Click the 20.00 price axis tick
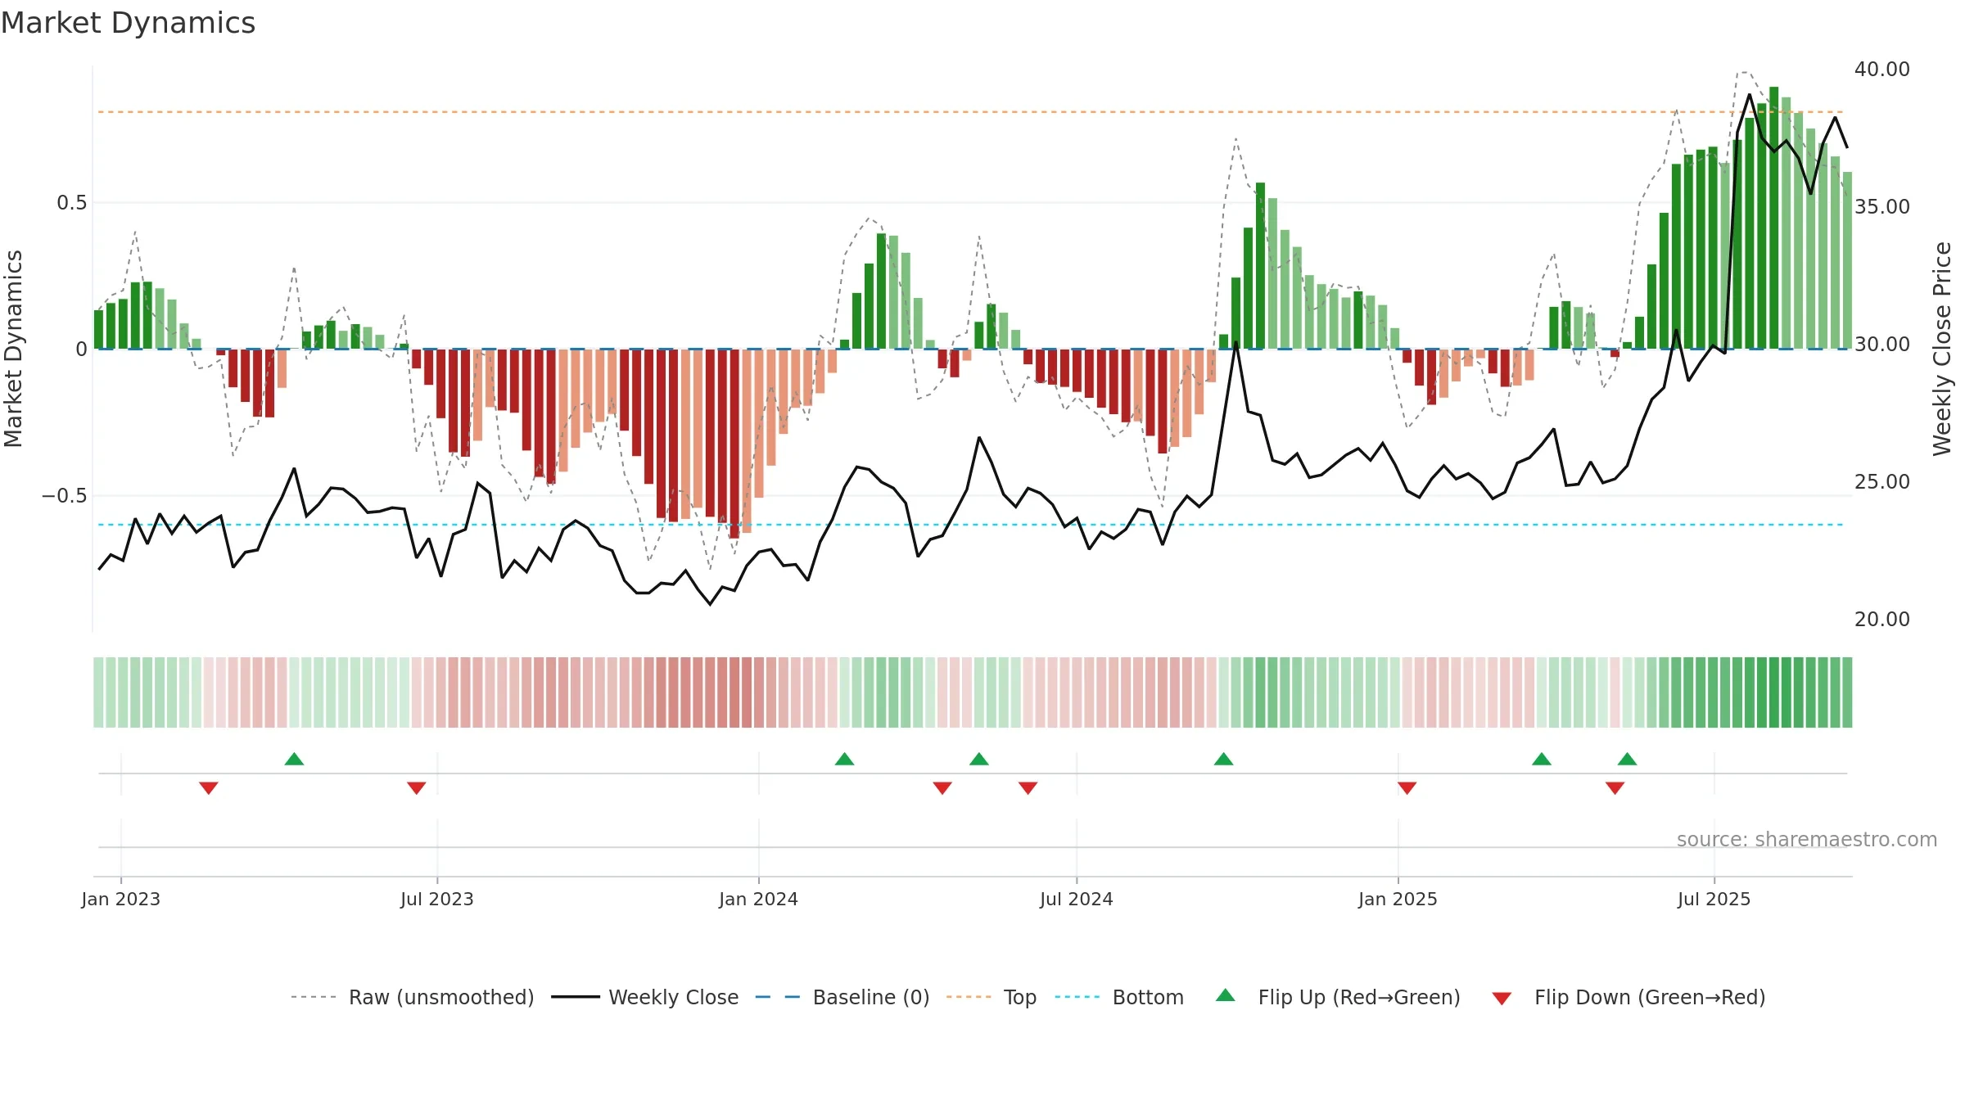Image resolution: width=1965 pixels, height=1105 pixels. coord(1882,619)
